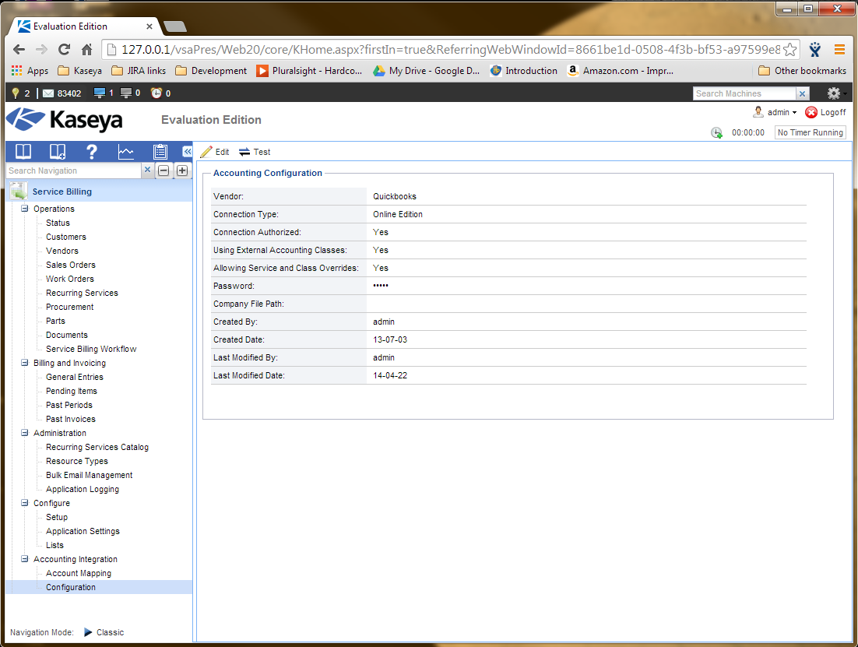Click the clipboard icon in navigation toolbar
The height and width of the screenshot is (647, 858).
pos(160,152)
